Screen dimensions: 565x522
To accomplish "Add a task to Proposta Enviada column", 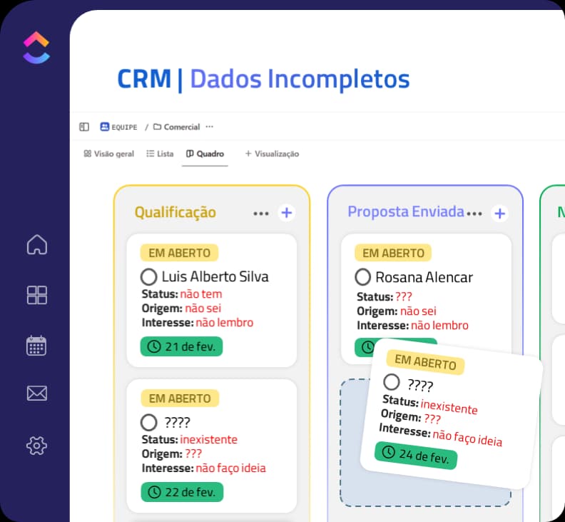I will (500, 213).
